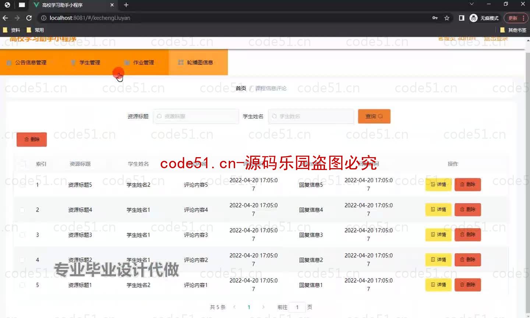Select page 1 in pagination
This screenshot has height=318, width=530.
coord(249,307)
